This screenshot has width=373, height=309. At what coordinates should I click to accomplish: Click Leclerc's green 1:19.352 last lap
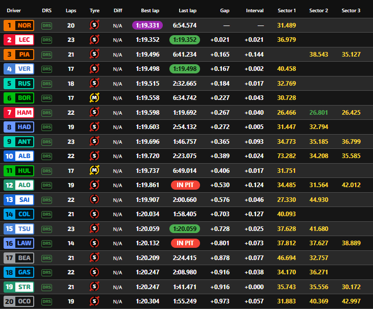(185, 40)
